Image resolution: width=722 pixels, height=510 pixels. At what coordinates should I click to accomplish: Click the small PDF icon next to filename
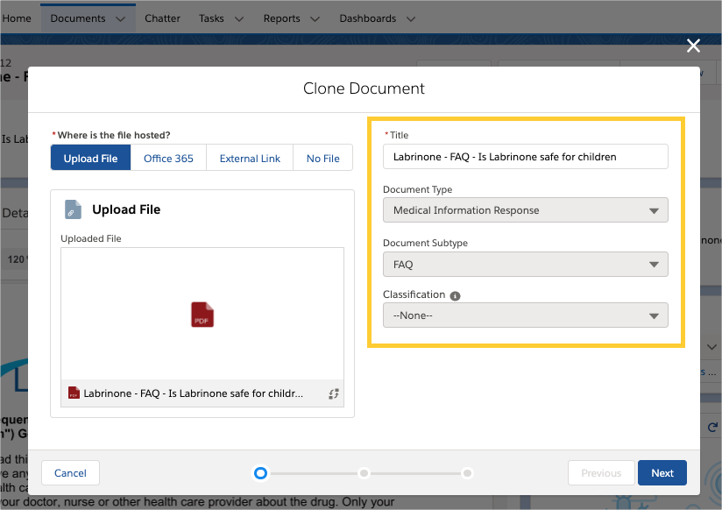[x=74, y=393]
